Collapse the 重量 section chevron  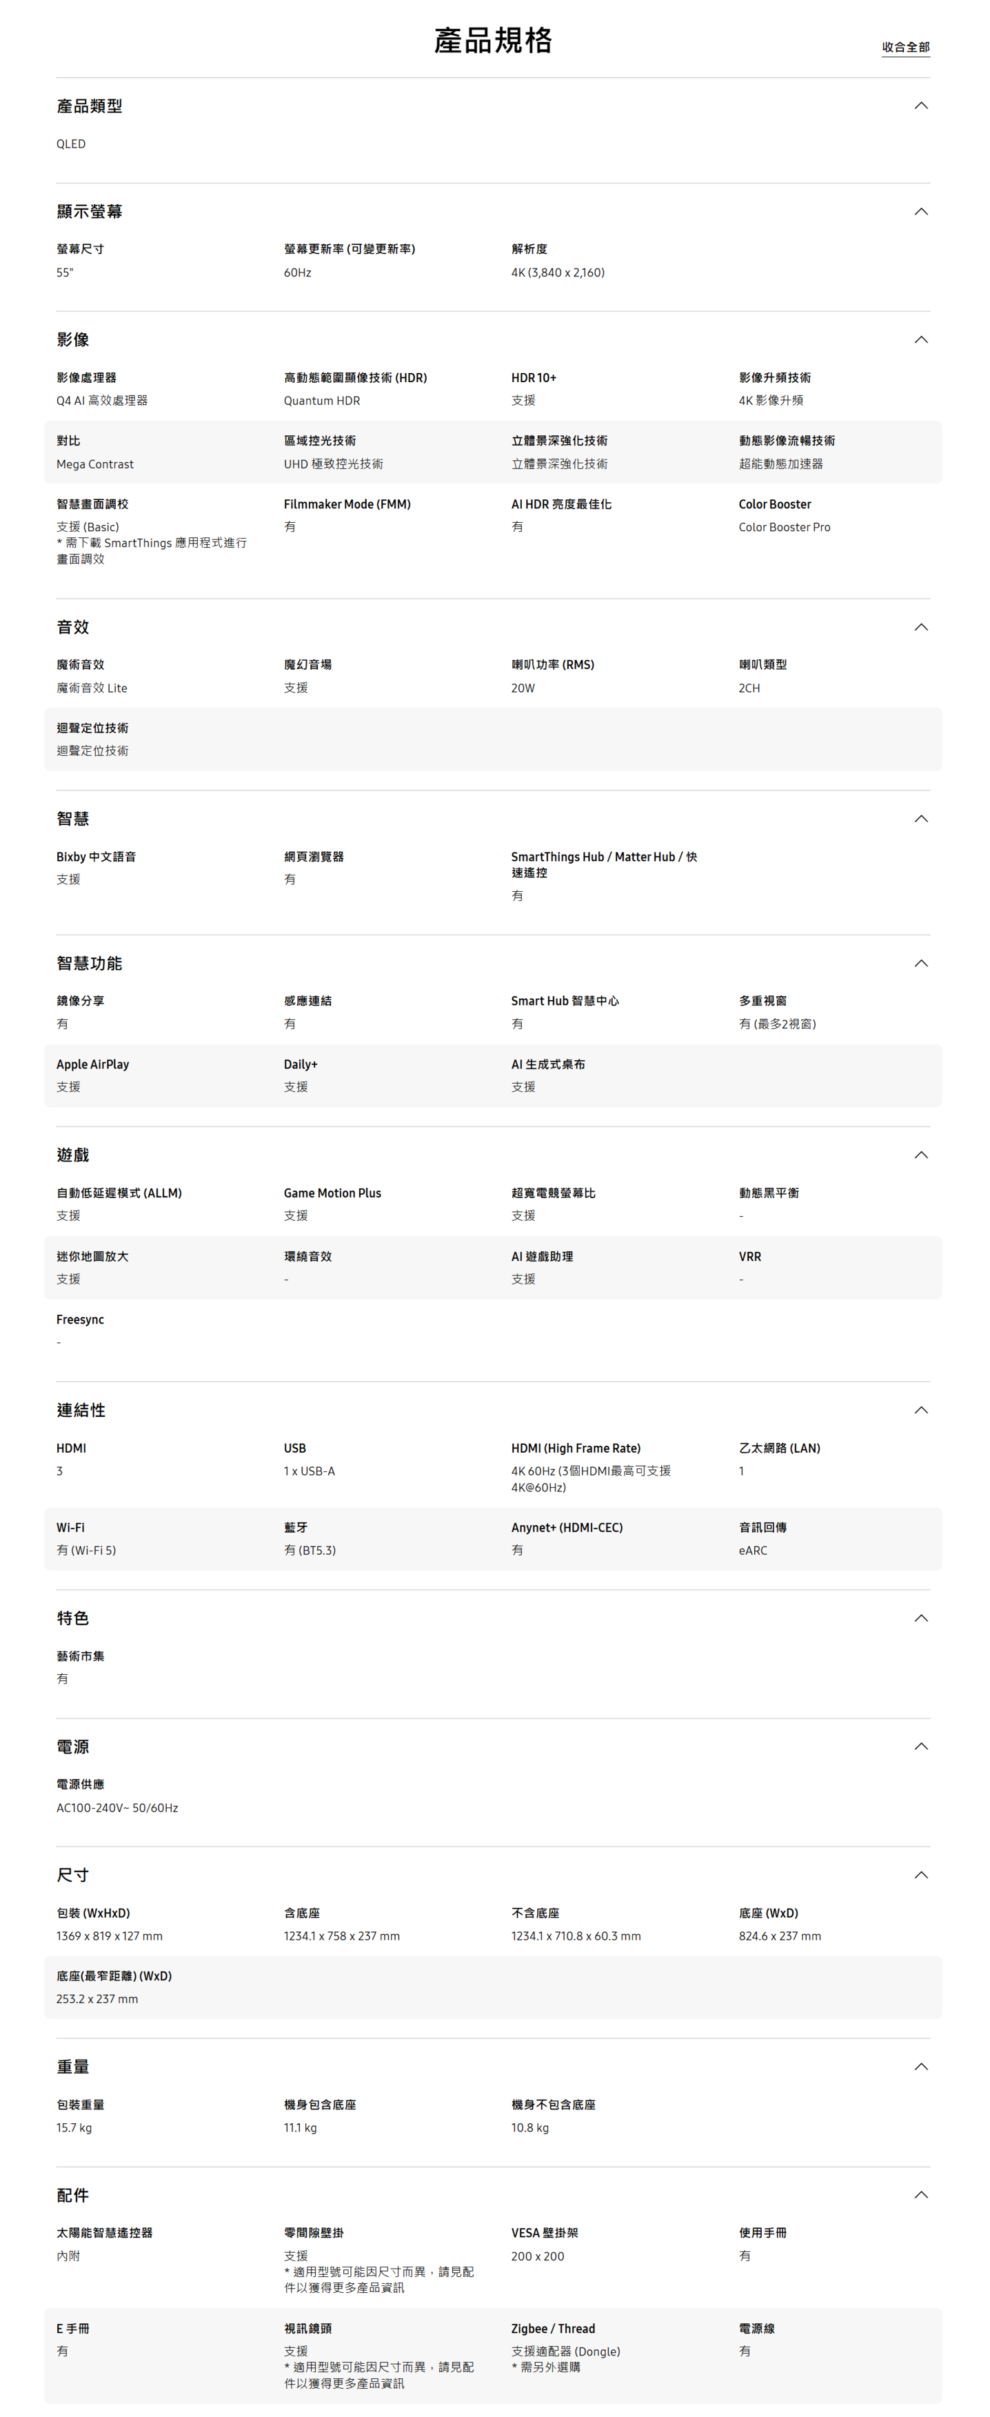point(920,2067)
